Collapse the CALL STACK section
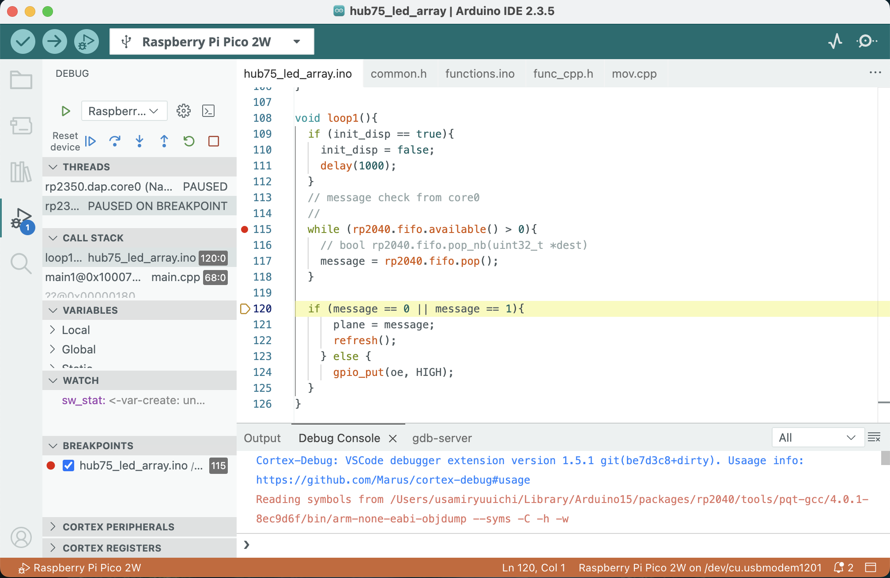890x578 pixels. (139, 238)
